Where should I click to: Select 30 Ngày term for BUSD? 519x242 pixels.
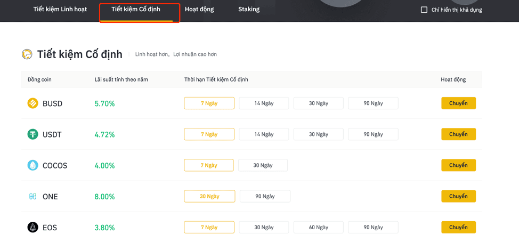pyautogui.click(x=319, y=103)
